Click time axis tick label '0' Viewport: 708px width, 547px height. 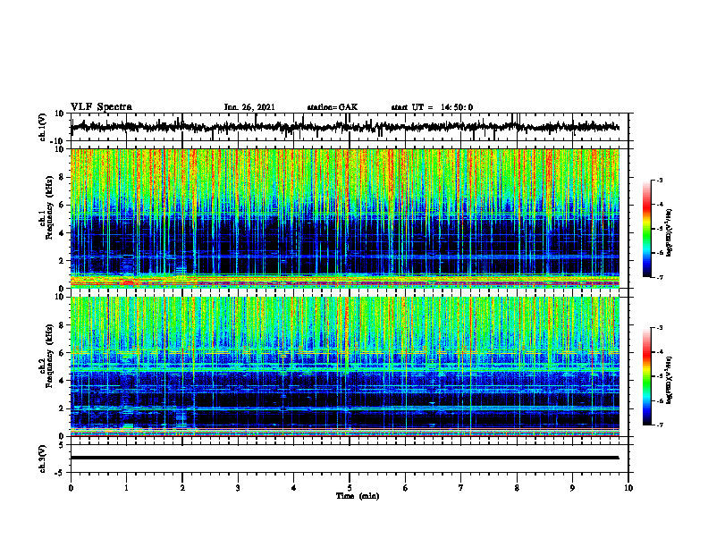tap(71, 488)
